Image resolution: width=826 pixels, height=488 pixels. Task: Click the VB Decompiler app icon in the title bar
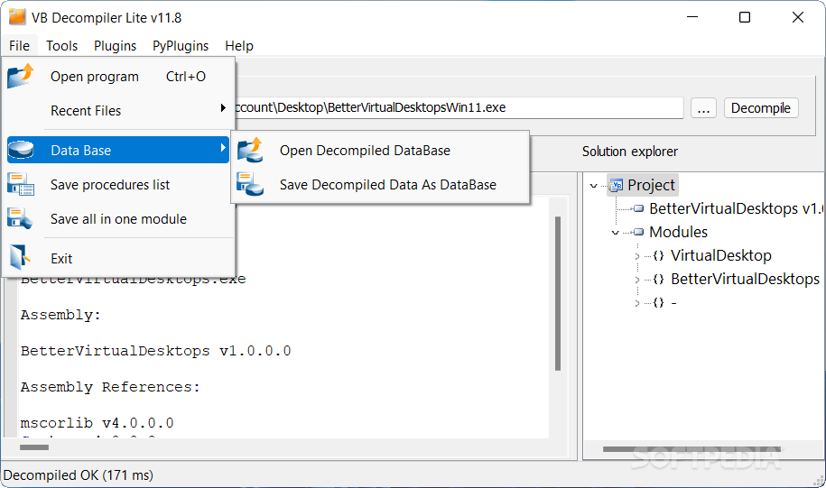point(17,17)
